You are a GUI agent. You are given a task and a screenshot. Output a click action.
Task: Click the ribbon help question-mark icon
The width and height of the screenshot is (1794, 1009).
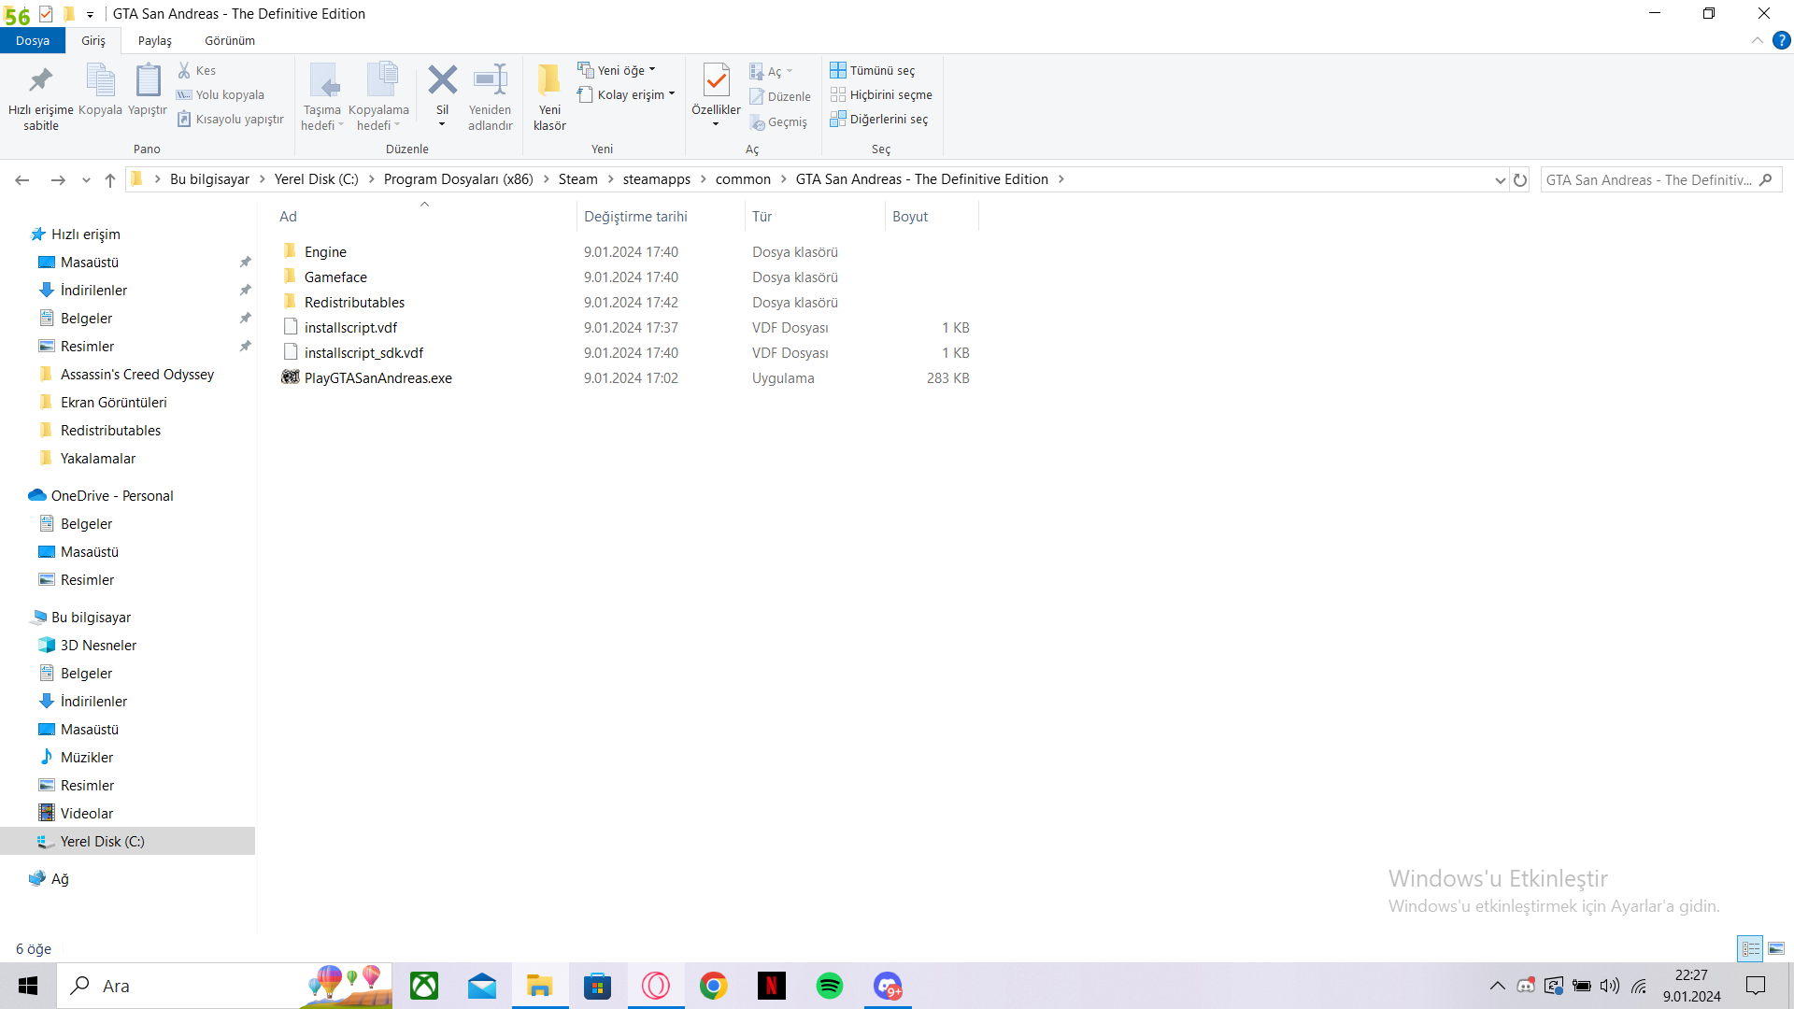[x=1781, y=40]
